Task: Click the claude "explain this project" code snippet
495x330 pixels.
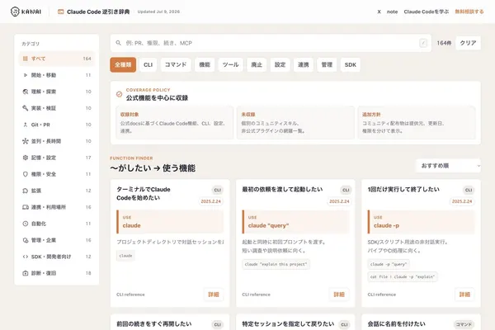Action: (x=276, y=264)
